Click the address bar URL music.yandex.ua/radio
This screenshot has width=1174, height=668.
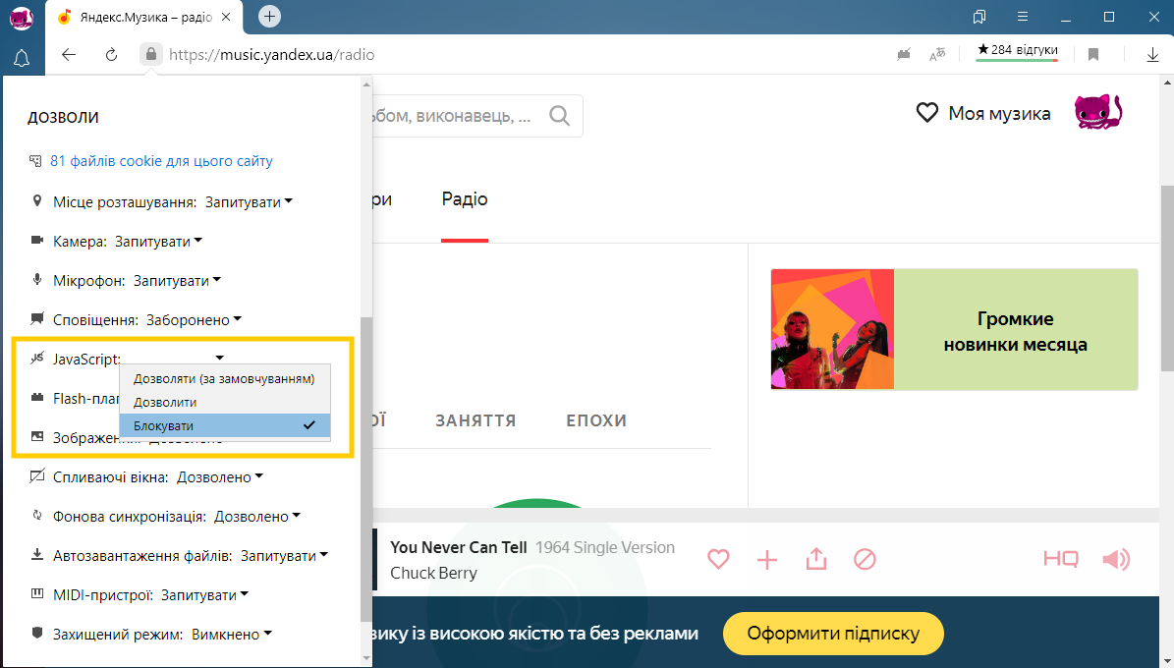(272, 55)
